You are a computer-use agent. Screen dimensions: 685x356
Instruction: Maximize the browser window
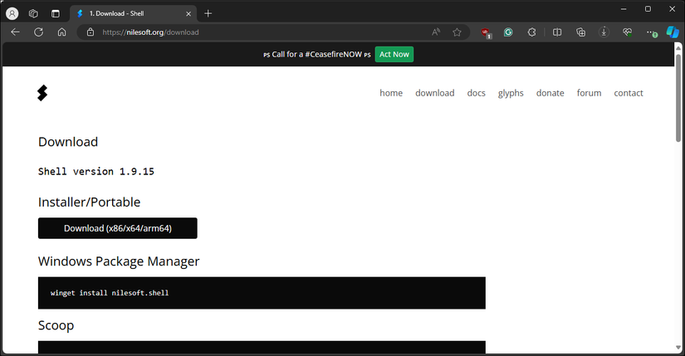coord(648,9)
